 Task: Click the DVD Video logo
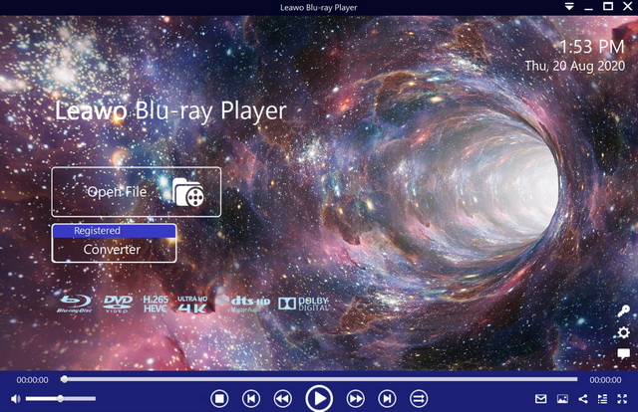pos(118,304)
